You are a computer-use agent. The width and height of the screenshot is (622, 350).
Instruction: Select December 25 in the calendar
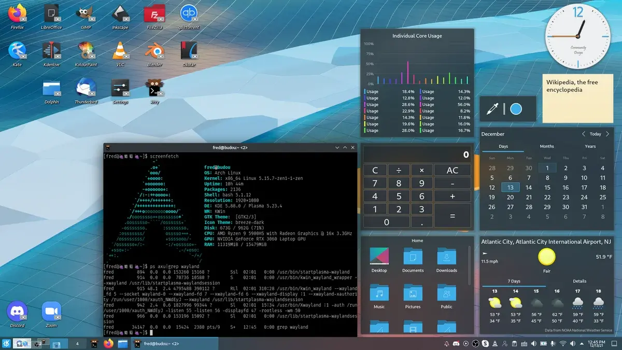tap(602, 197)
